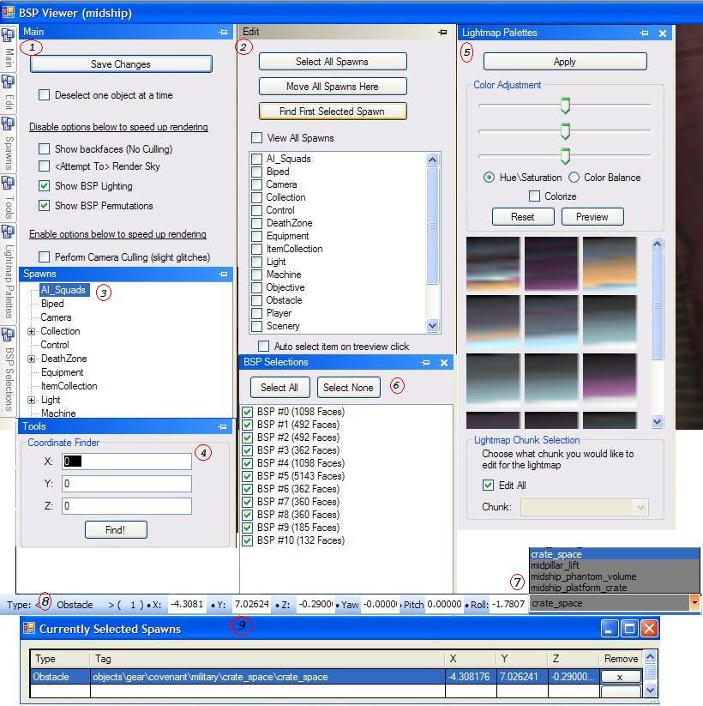This screenshot has width=703, height=706.
Task: Click the pin icon on Lightmap Palettes
Action: 644,33
